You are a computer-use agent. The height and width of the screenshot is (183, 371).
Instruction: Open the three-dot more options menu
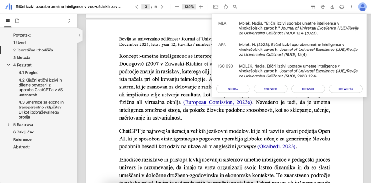click(x=352, y=7)
